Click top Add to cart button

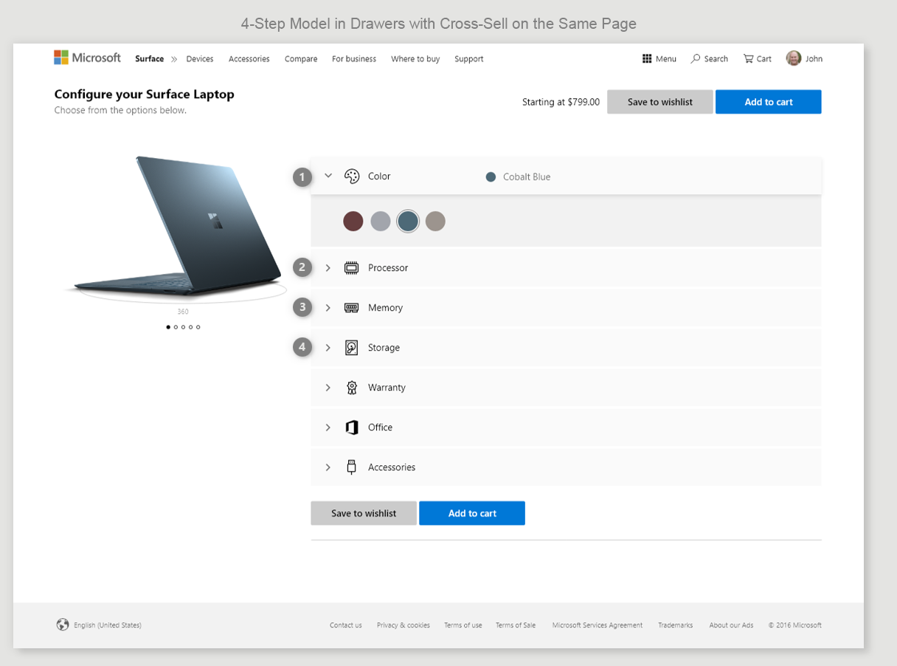tap(769, 102)
